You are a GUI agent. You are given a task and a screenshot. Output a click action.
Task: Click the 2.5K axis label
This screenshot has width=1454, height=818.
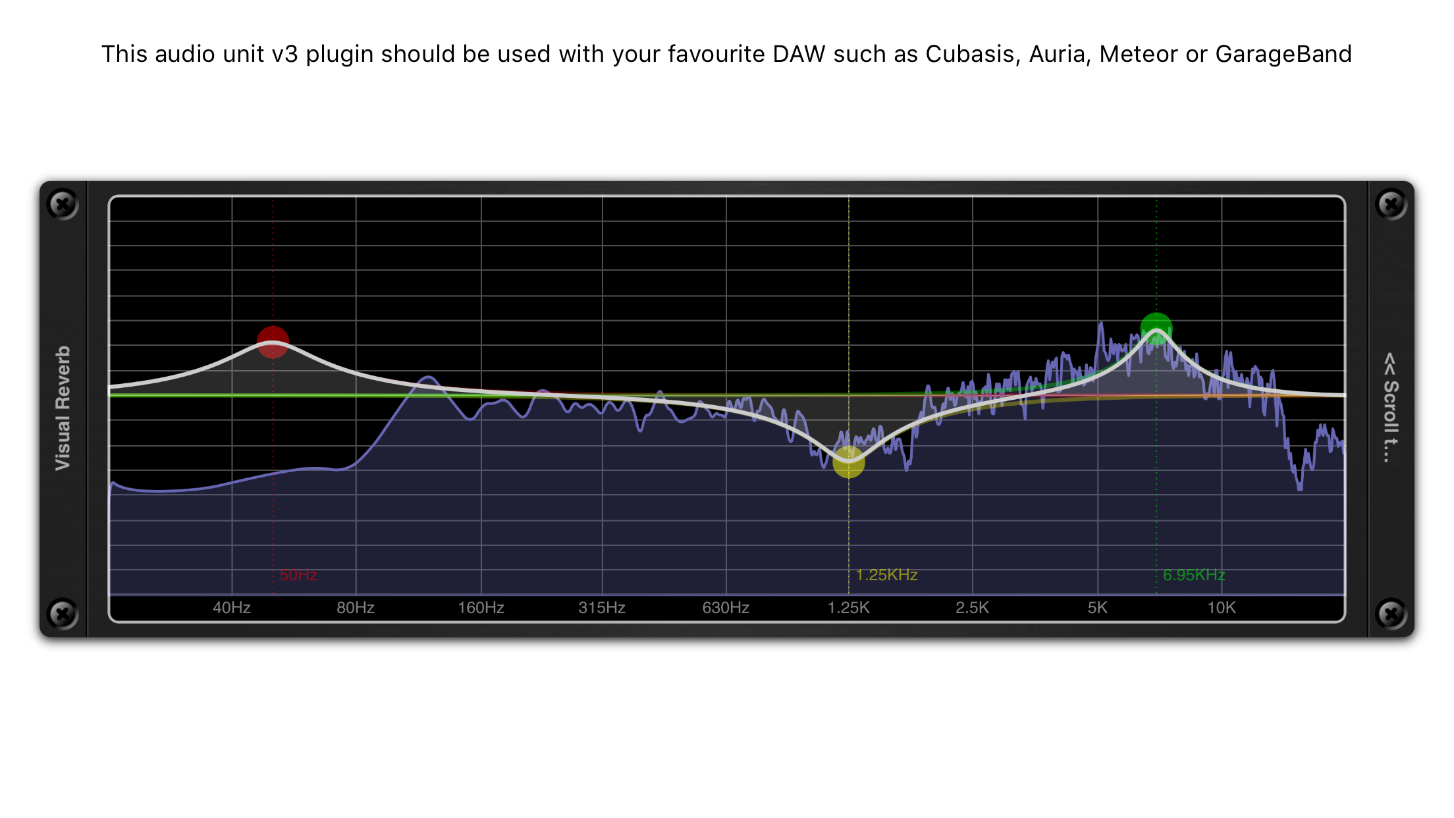pos(972,607)
